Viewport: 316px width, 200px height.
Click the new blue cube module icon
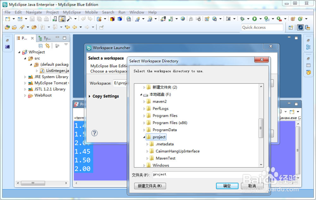coord(120,19)
